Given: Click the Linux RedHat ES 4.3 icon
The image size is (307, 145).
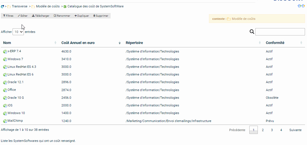Looking at the screenshot, I should pos(5,67).
